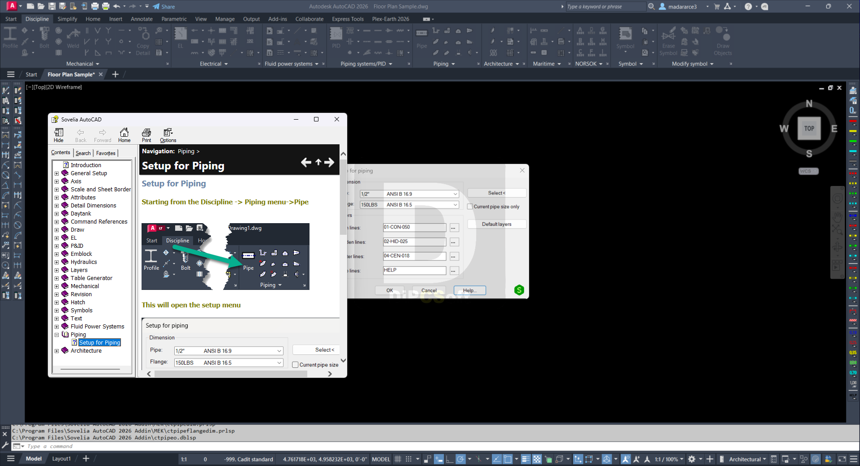Image resolution: width=860 pixels, height=466 pixels.
Task: Go up one help topic level
Action: 318,162
